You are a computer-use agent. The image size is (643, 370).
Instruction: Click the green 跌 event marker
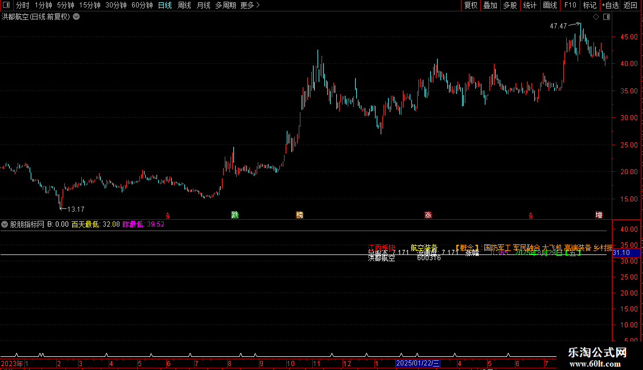pyautogui.click(x=235, y=215)
